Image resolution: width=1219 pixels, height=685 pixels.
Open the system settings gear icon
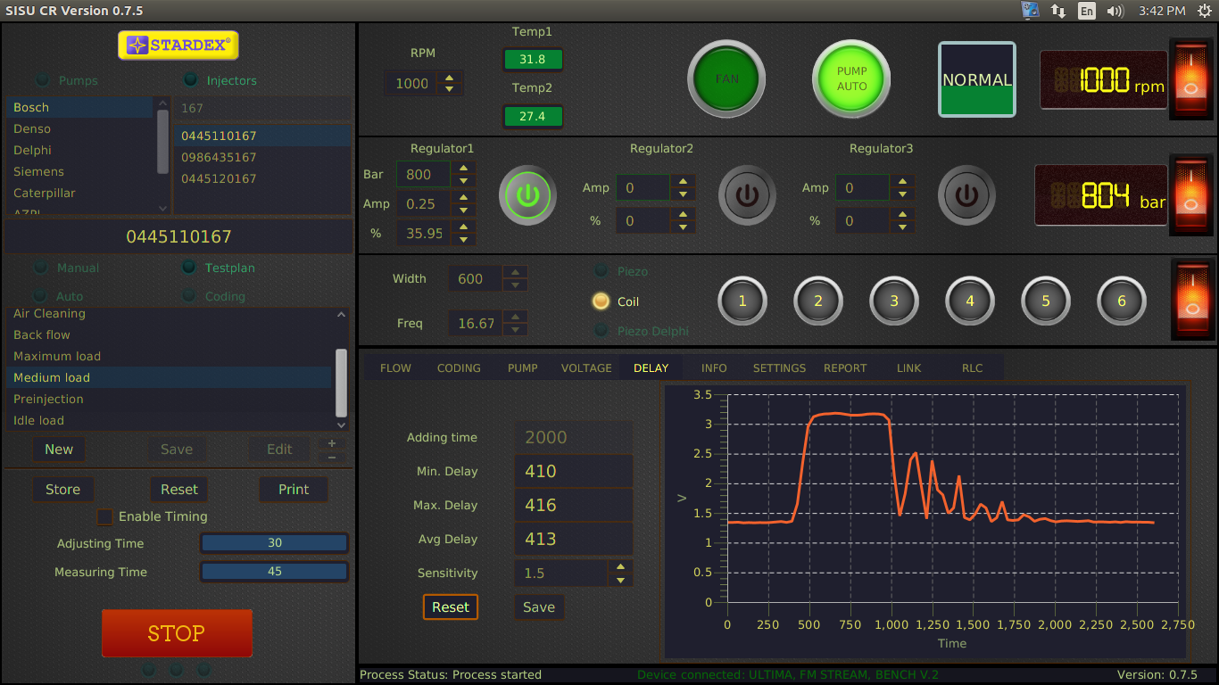click(1205, 11)
